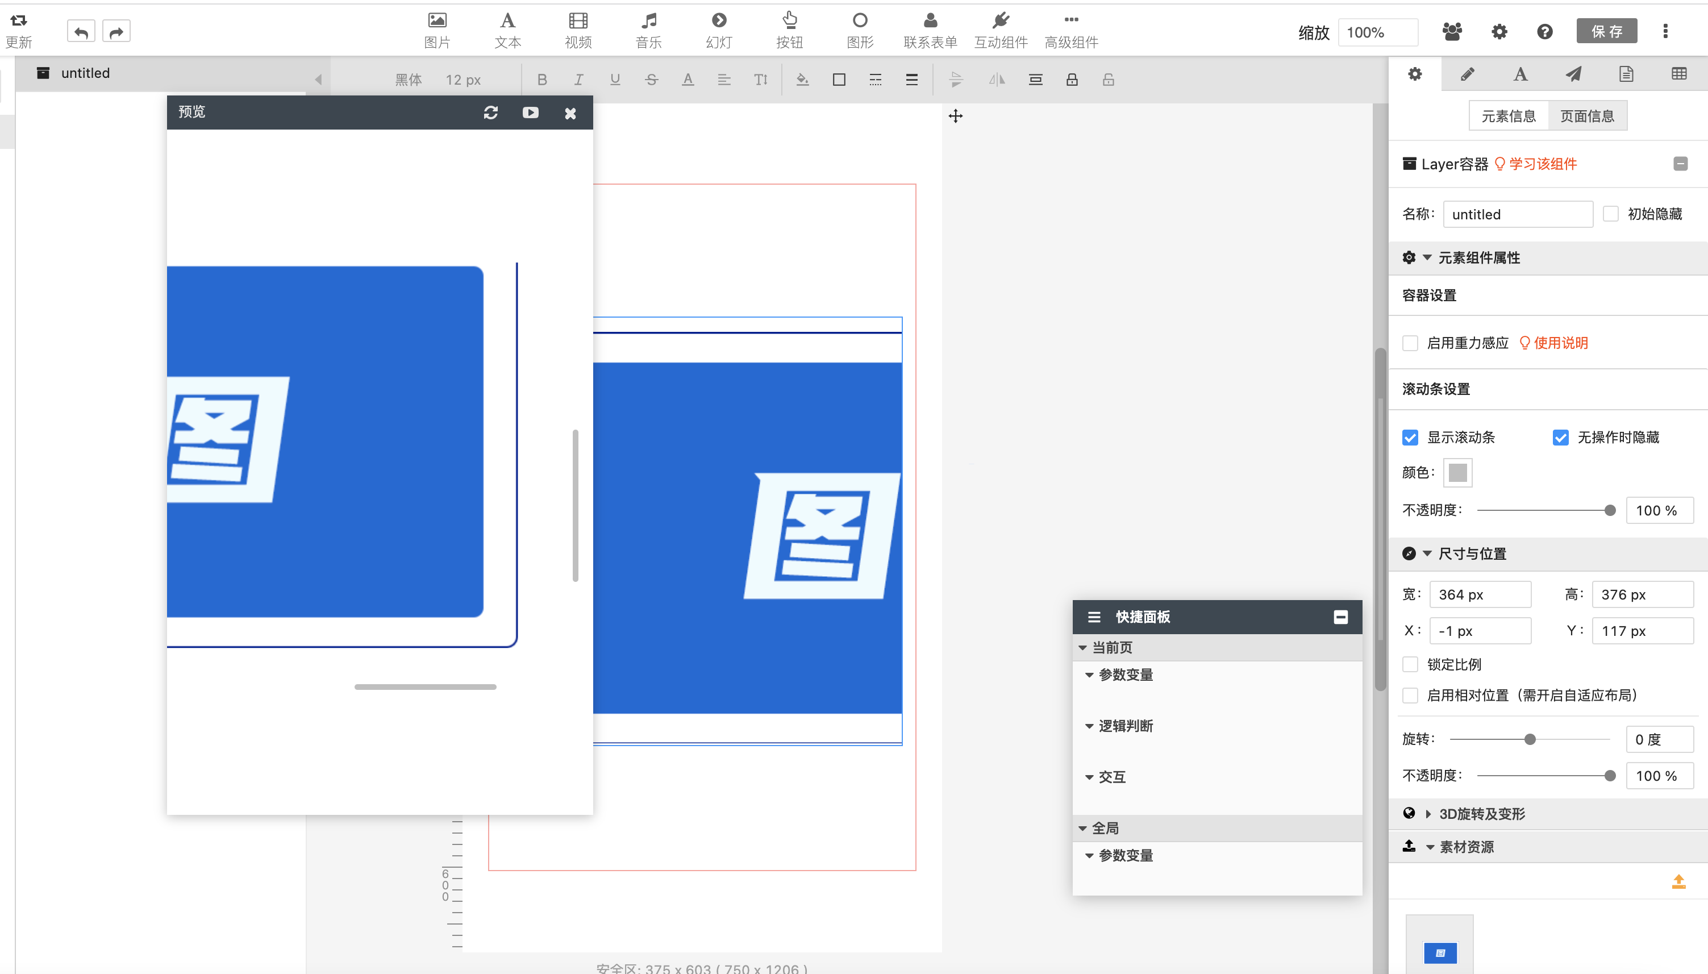Open the more options vertical dots
Screen dimensions: 1708x974
pos(1665,31)
